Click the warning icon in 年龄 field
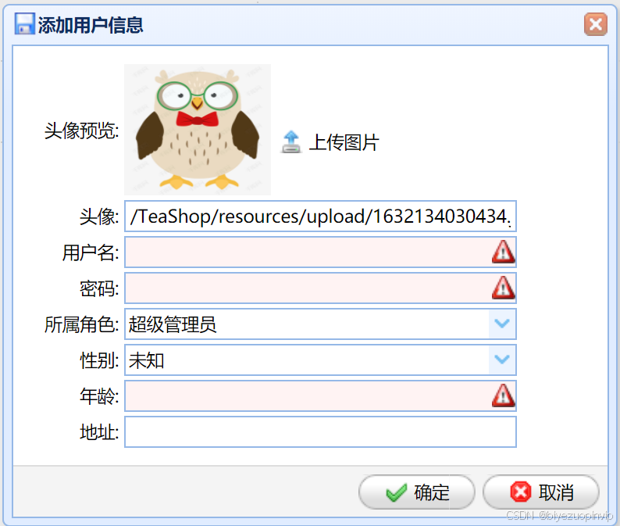This screenshot has width=620, height=526. (503, 395)
